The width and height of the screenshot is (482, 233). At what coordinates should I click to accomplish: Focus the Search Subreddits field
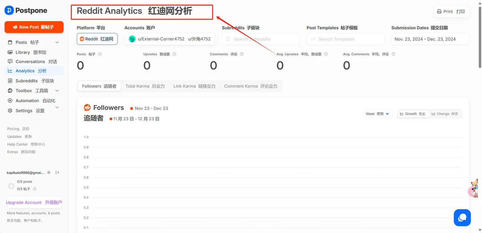click(x=261, y=39)
